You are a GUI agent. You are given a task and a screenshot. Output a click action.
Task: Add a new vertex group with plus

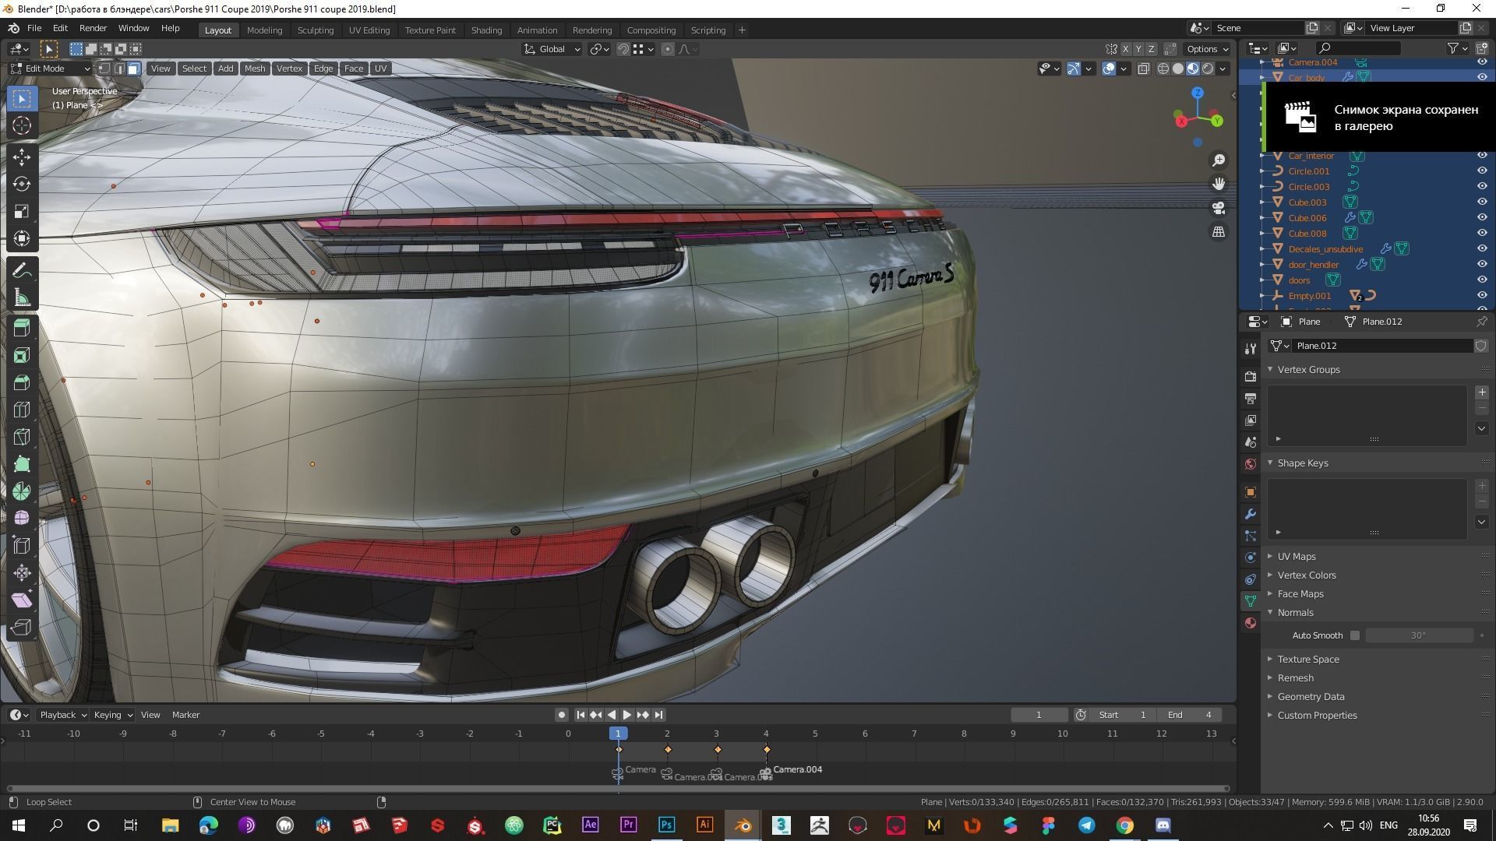pyautogui.click(x=1482, y=392)
